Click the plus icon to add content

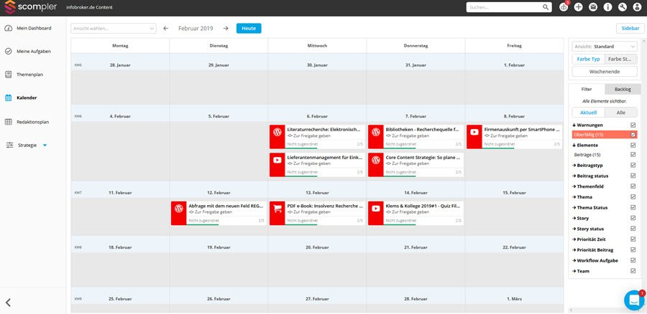click(x=579, y=7)
